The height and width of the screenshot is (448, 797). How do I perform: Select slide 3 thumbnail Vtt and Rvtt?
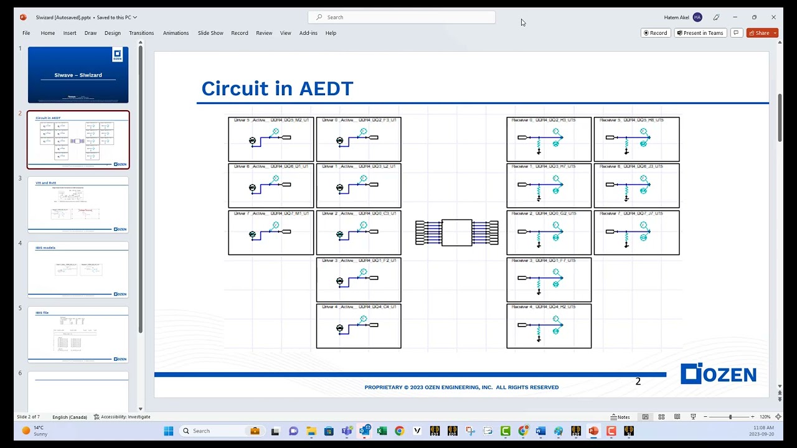pos(78,205)
